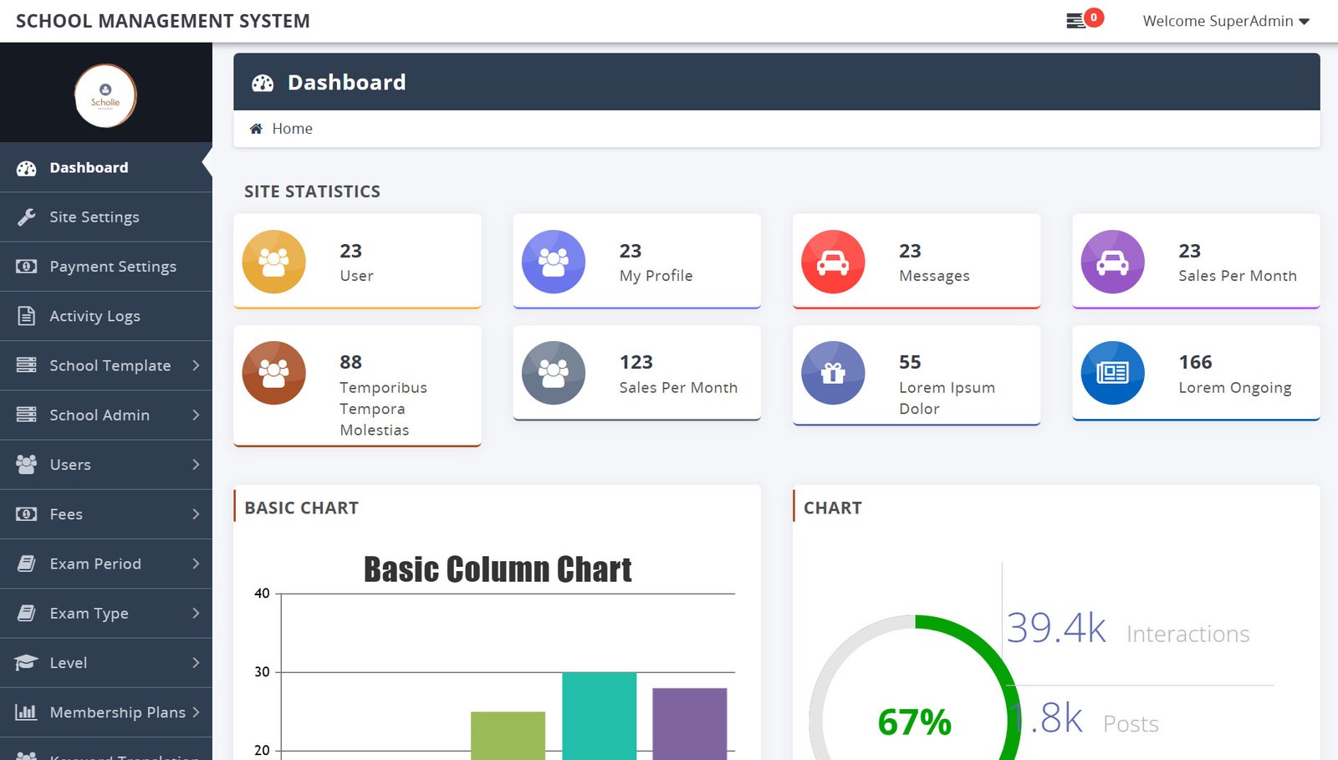Image resolution: width=1338 pixels, height=760 pixels.
Task: Click the red notification count badge
Action: (1094, 18)
